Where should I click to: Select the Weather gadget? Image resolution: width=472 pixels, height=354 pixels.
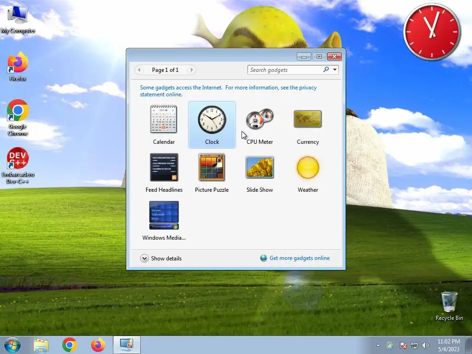[x=307, y=173]
